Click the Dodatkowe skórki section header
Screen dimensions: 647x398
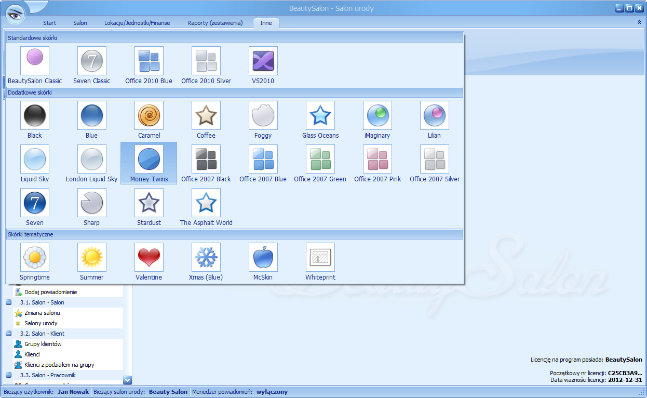234,92
